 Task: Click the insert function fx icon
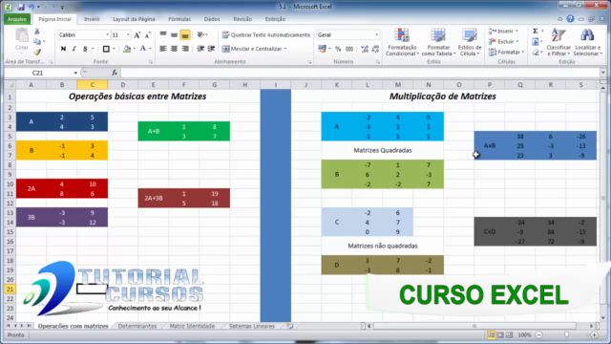coord(115,73)
